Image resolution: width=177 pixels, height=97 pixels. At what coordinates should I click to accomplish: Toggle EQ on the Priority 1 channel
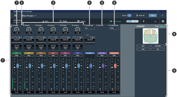(32, 38)
